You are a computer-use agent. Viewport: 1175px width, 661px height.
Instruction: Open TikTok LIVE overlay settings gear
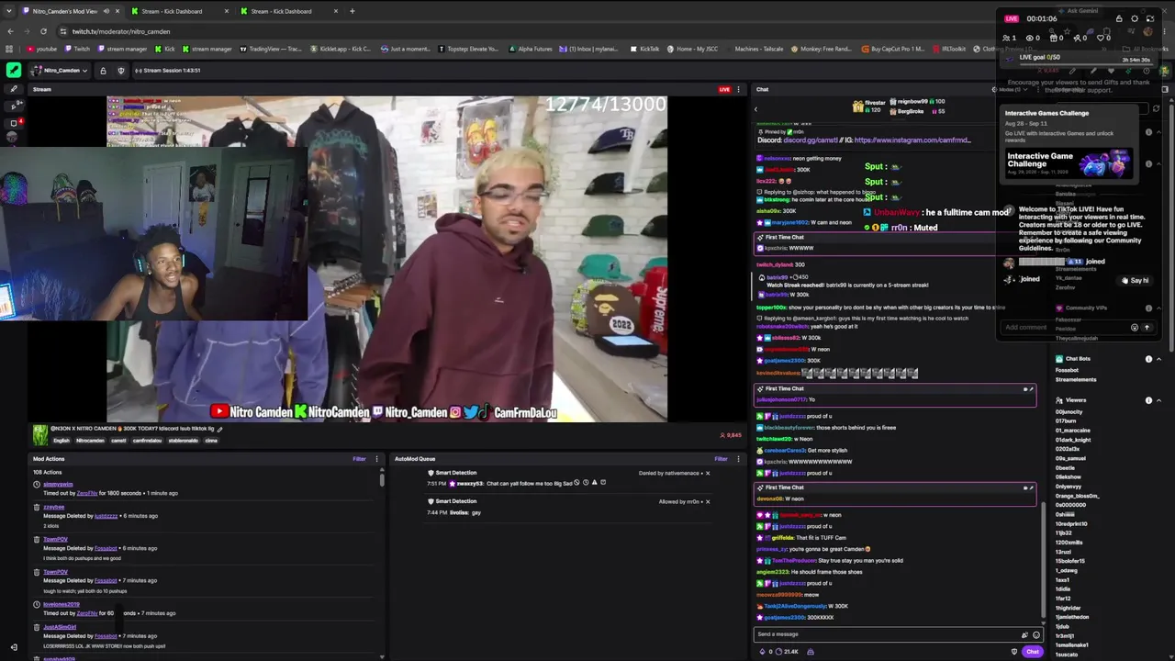tap(1135, 18)
